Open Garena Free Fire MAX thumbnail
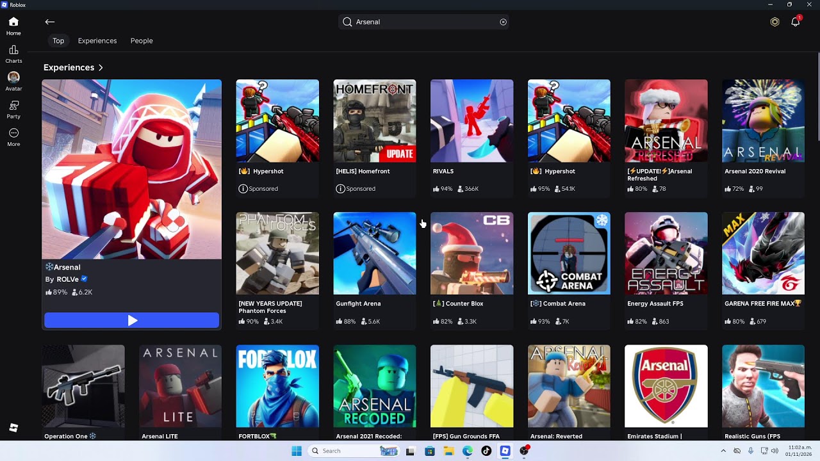 [763, 254]
